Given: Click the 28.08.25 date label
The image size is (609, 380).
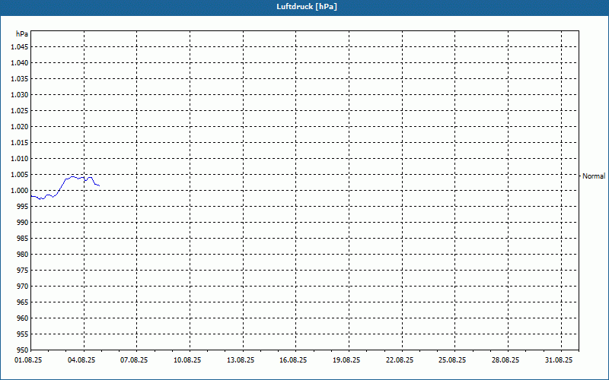Looking at the screenshot, I should click(x=505, y=360).
